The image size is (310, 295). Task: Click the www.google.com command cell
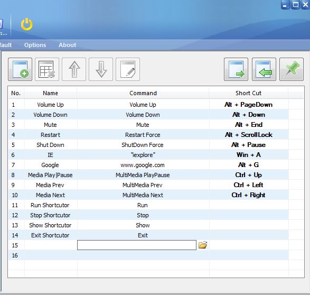pos(143,165)
